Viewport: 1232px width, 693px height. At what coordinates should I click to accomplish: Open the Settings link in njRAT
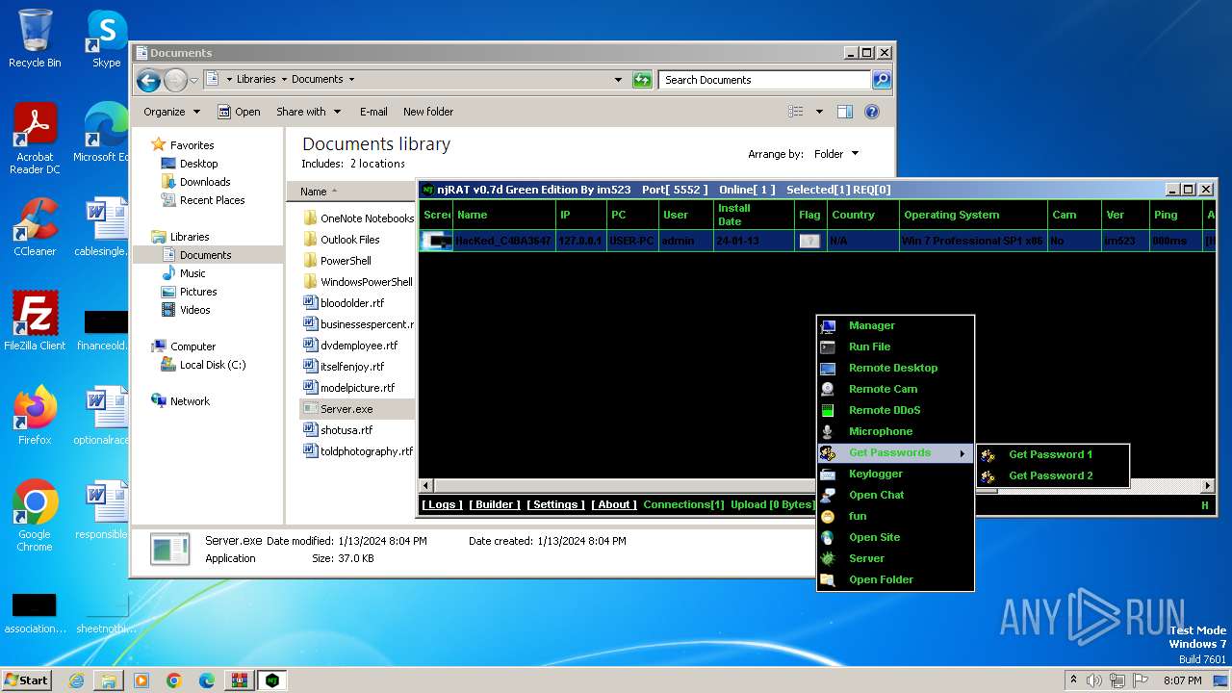point(555,504)
